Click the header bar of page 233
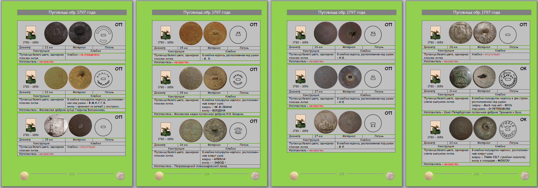Screen dimensions: 538x188 pyautogui.click(x=72, y=12)
